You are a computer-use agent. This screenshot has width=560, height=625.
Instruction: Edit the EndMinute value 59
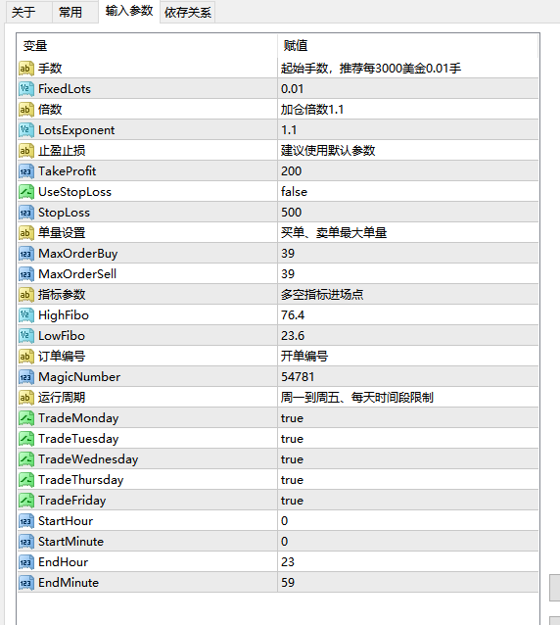pos(408,583)
